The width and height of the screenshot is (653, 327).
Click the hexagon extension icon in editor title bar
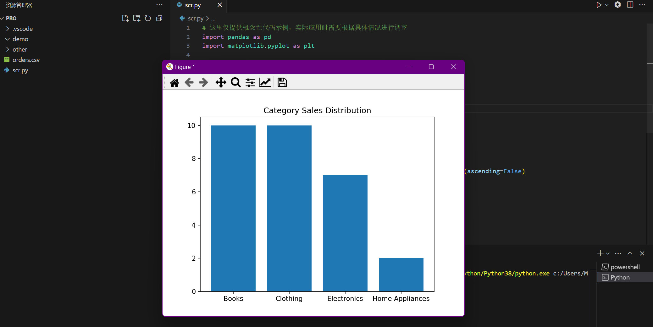[617, 5]
